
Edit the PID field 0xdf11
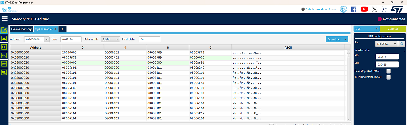pyautogui.click(x=387, y=57)
